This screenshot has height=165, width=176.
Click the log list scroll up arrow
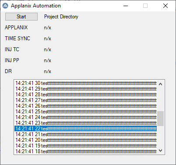tap(161, 84)
